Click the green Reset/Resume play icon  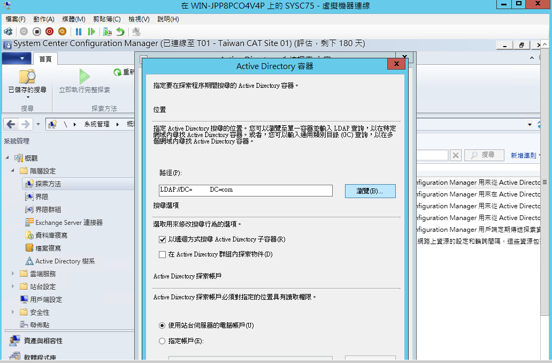(91, 32)
